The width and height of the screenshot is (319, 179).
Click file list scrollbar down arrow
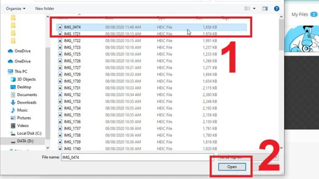281,148
